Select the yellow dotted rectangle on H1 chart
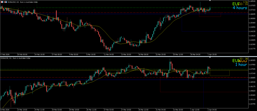 coord(220,76)
